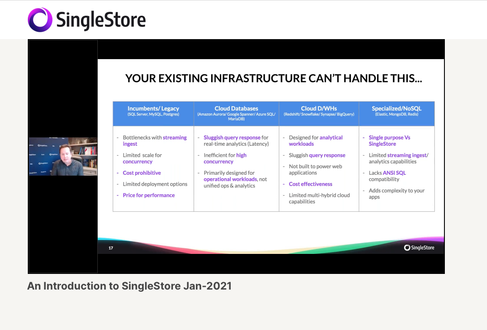The width and height of the screenshot is (487, 330).
Task: Click the SingleStore purple ring logo icon in header
Action: tap(40, 20)
